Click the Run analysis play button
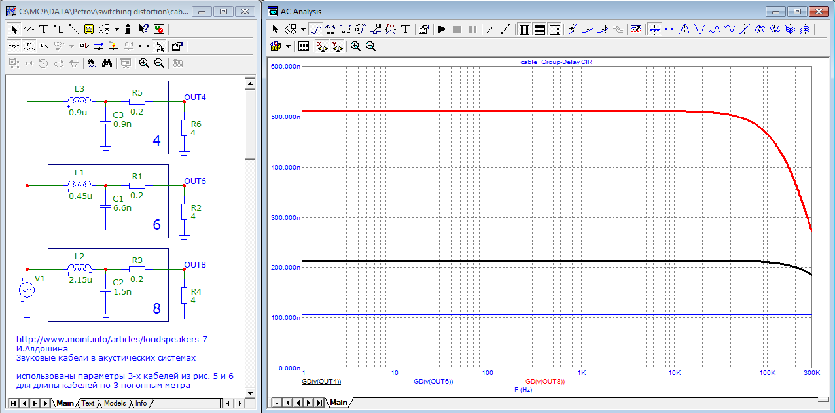 (442, 29)
